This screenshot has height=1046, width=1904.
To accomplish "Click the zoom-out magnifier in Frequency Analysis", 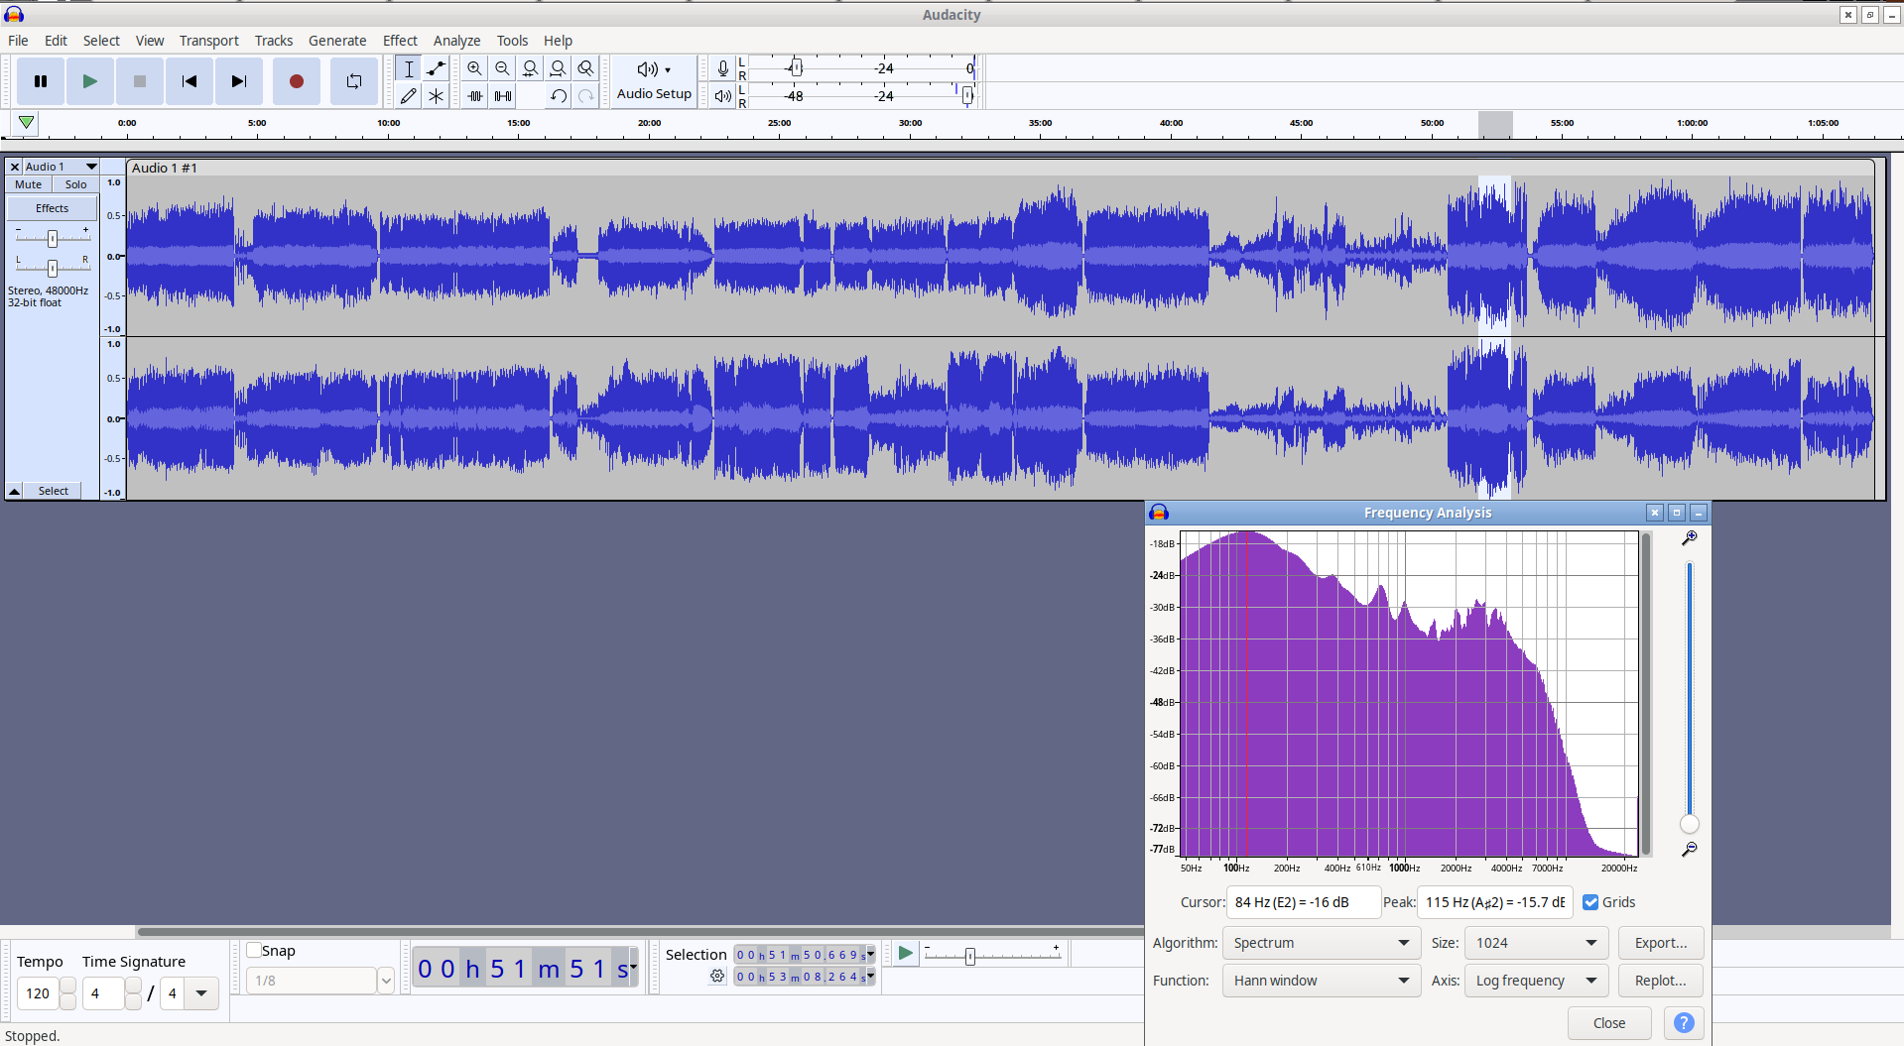I will coord(1690,850).
